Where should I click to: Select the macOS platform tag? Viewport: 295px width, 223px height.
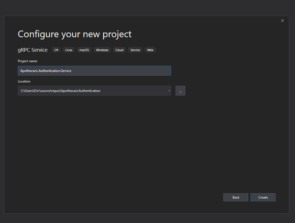click(x=84, y=50)
